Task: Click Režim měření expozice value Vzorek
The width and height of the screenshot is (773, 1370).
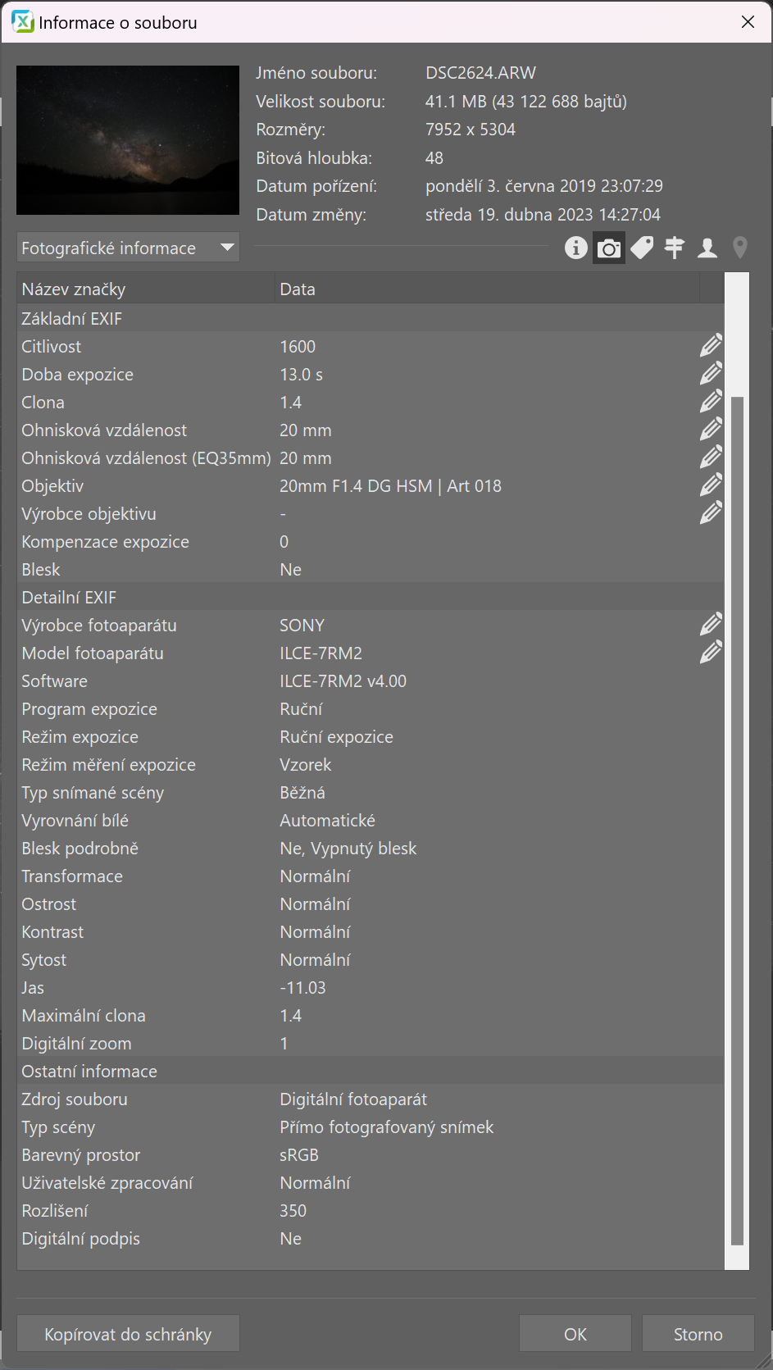Action: 306,764
